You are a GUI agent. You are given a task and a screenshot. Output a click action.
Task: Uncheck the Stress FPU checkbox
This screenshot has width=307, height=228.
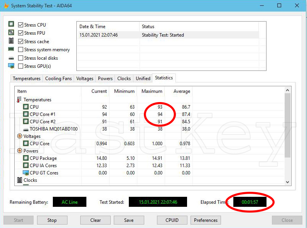point(20,33)
